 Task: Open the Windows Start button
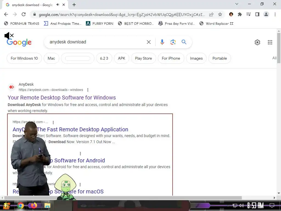pyautogui.click(x=7, y=206)
